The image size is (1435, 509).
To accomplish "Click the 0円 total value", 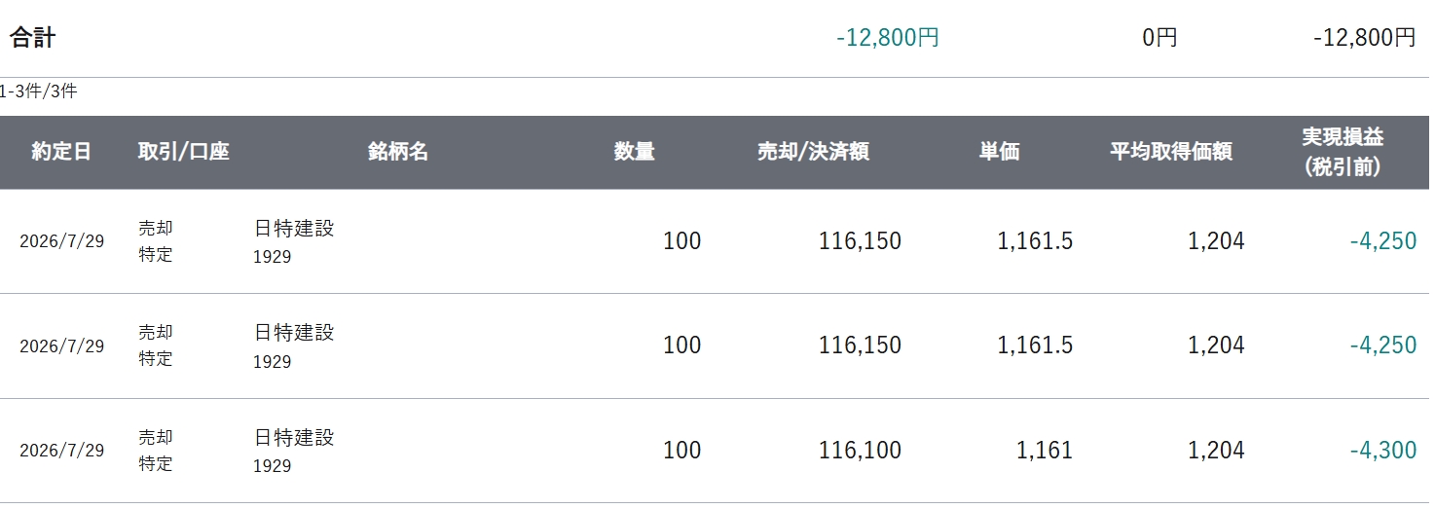I will click(x=1159, y=38).
